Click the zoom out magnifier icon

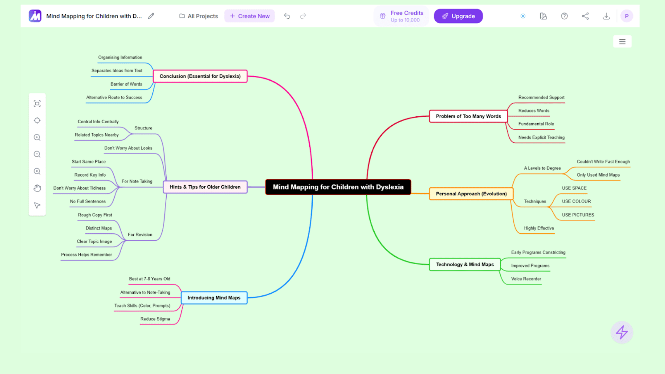click(37, 154)
